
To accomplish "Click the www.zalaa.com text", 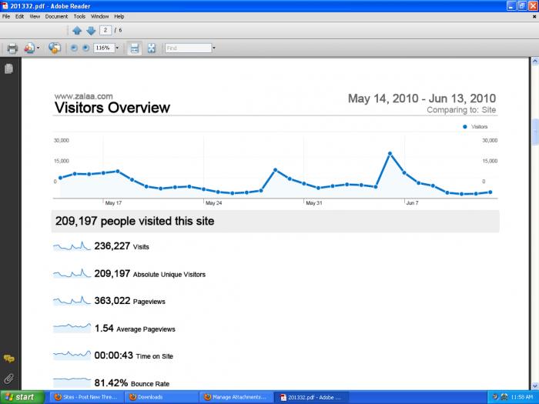I will pyautogui.click(x=83, y=96).
